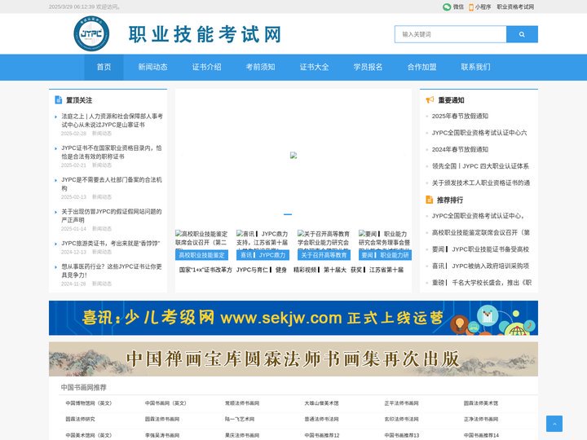The height and width of the screenshot is (440, 587).
Task: Open notice 2025年春节放假通知
Action: point(460,116)
